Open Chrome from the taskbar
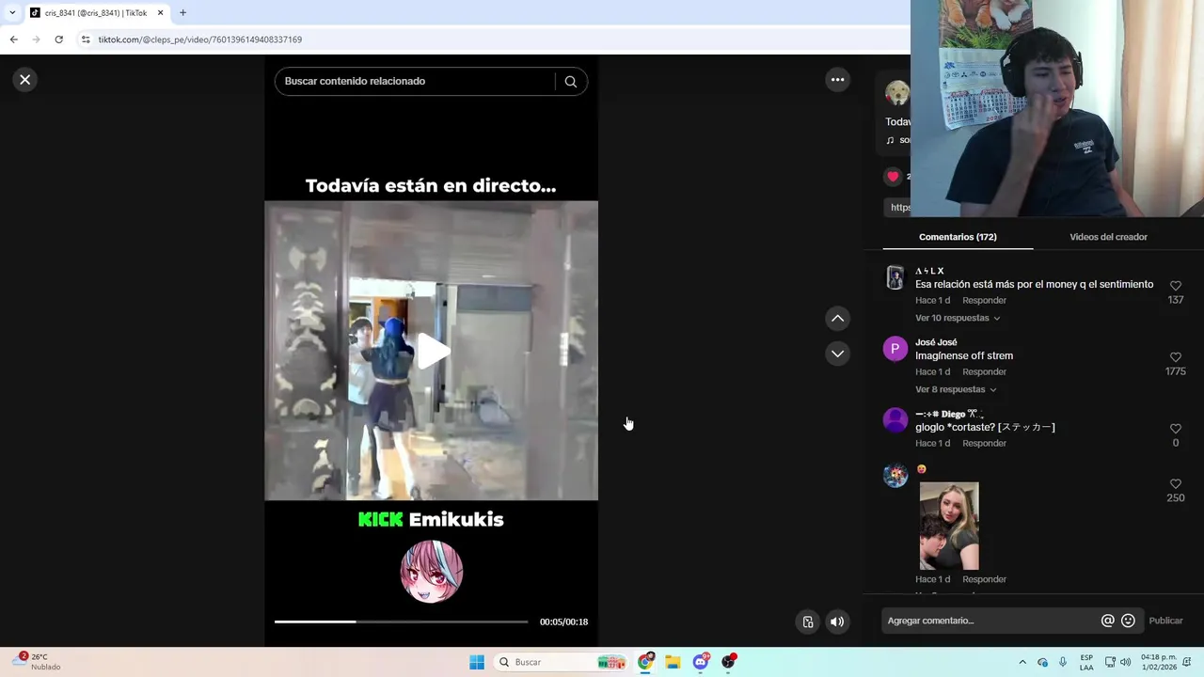The height and width of the screenshot is (677, 1204). [645, 662]
